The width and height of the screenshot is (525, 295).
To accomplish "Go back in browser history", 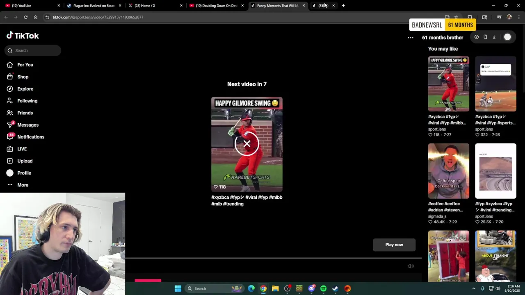I will pos(6,17).
